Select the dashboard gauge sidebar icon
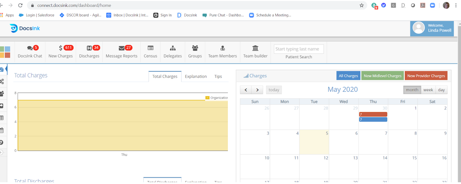Screen dimensions: 461x184 2,69
